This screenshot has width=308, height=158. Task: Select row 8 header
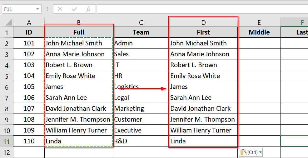[x=7, y=109]
